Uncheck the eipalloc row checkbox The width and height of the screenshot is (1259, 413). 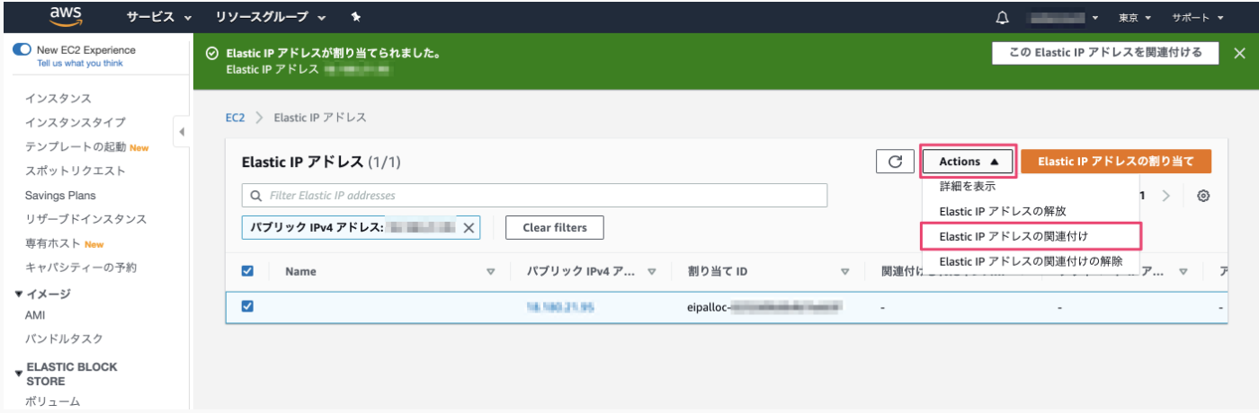(248, 306)
